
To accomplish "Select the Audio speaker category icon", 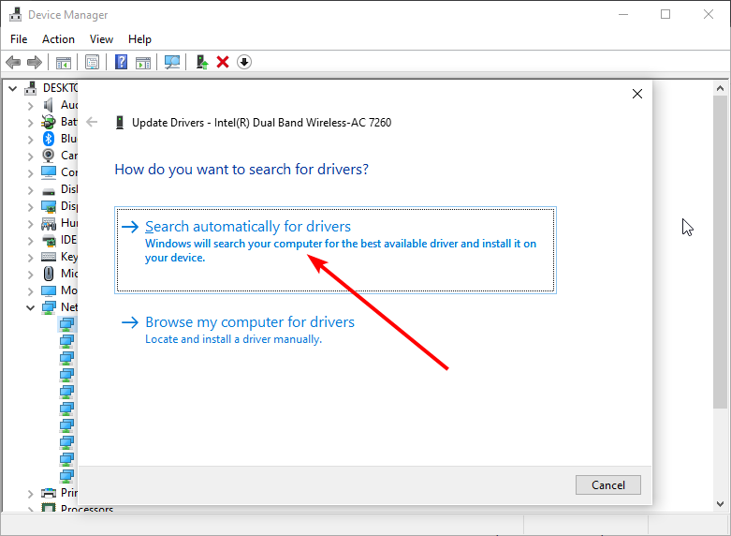I will (48, 105).
